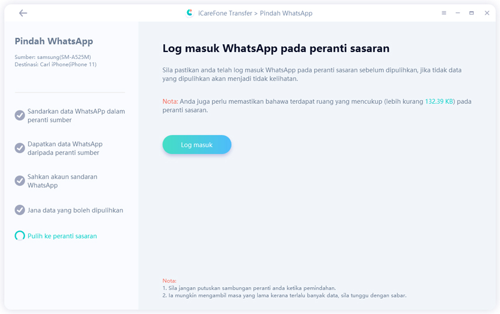This screenshot has height=314, width=500.
Task: Click the checkmark beside Dapatkan data WhatsApp
Action: point(20,148)
